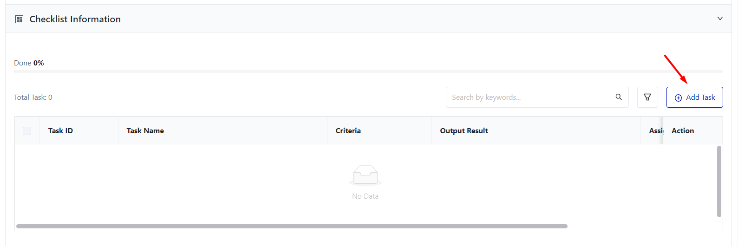Click the Output Result column header
The width and height of the screenshot is (738, 246).
pos(464,131)
